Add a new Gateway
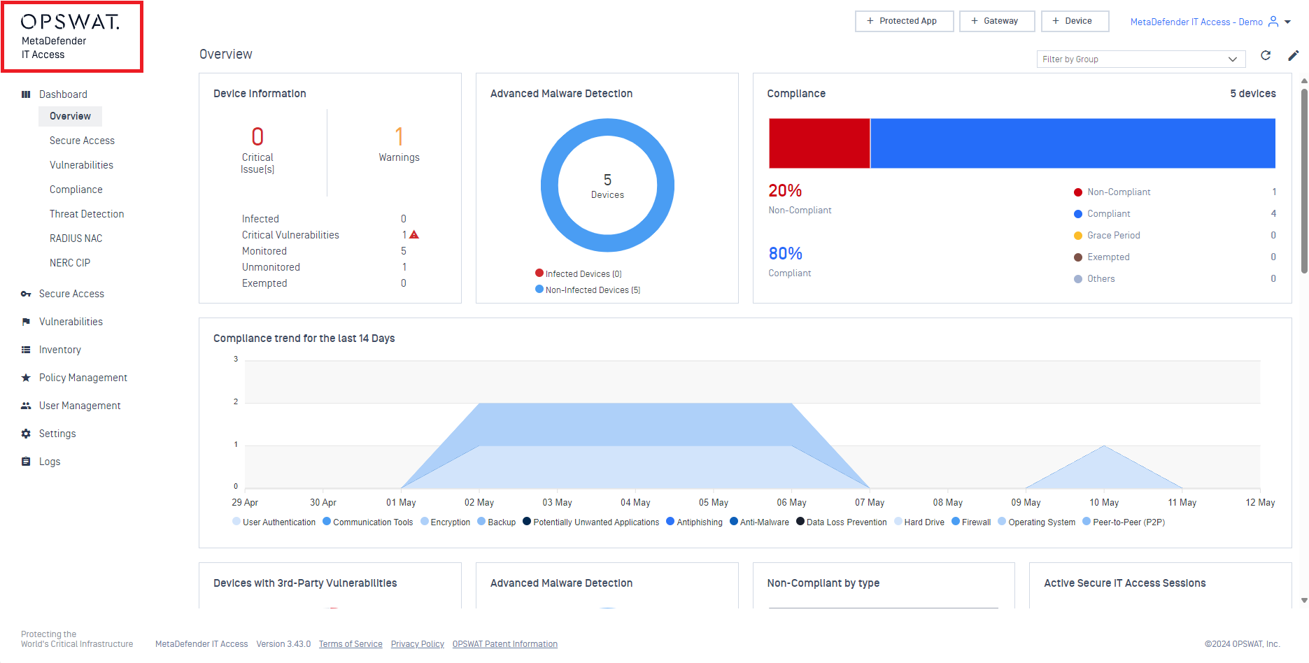 click(997, 21)
